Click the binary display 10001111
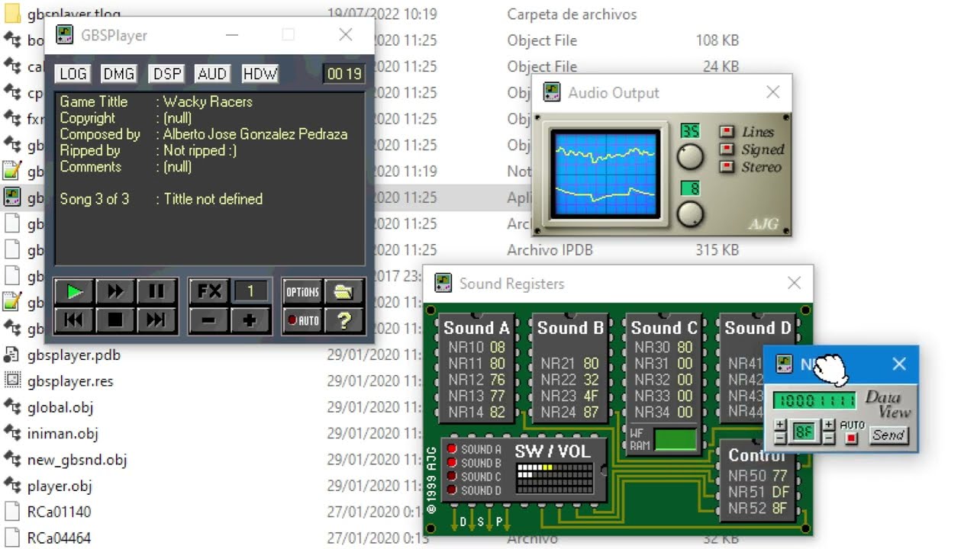Screen dimensions: 977x549 [814, 400]
